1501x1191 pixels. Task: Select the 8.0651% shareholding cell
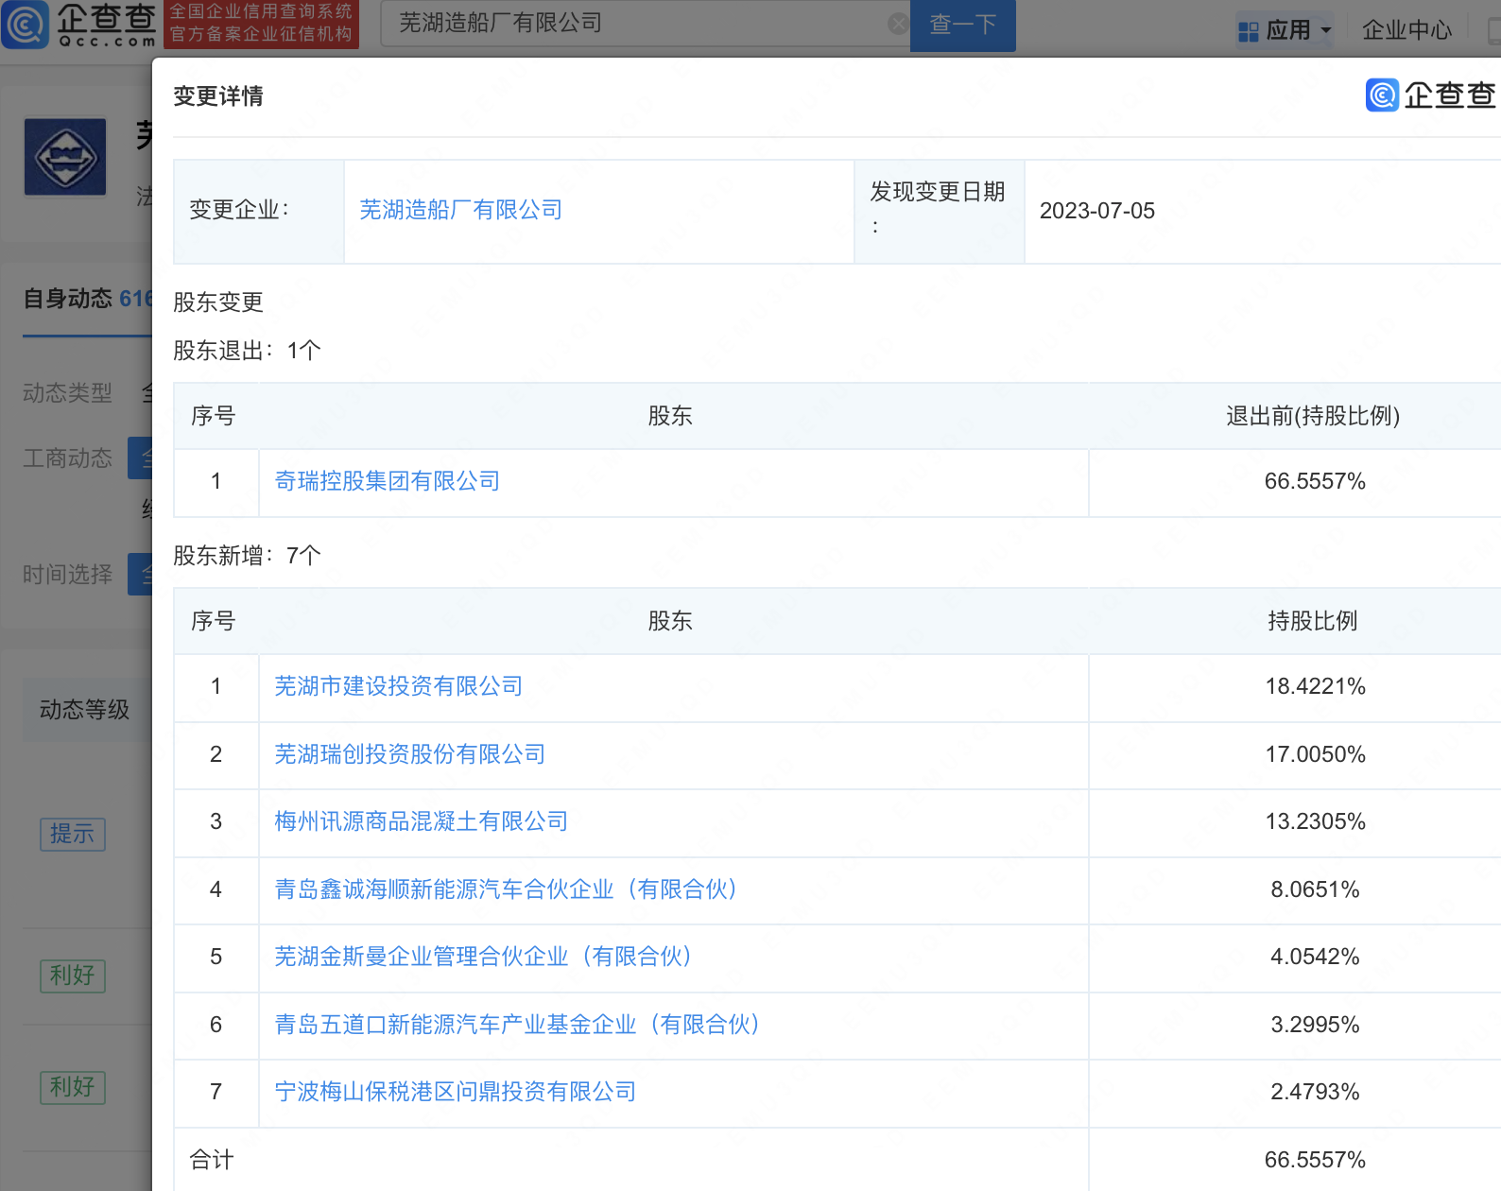coord(1315,889)
